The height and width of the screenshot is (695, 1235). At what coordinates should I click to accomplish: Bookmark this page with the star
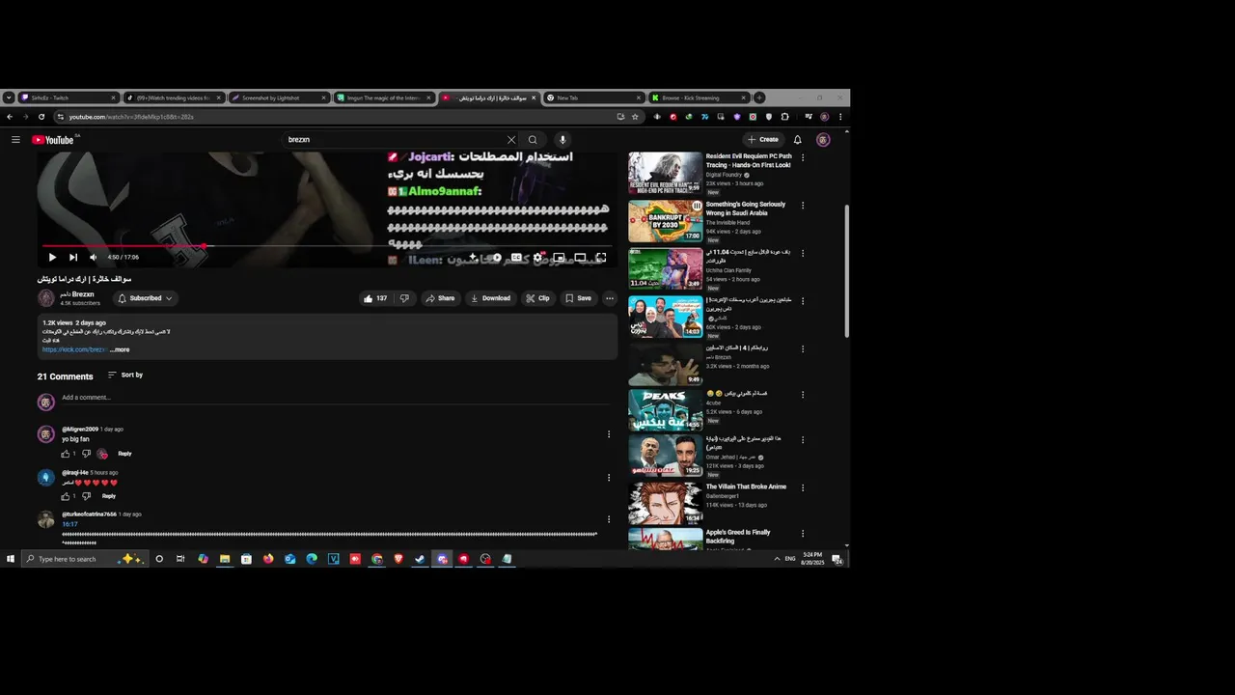pyautogui.click(x=635, y=117)
